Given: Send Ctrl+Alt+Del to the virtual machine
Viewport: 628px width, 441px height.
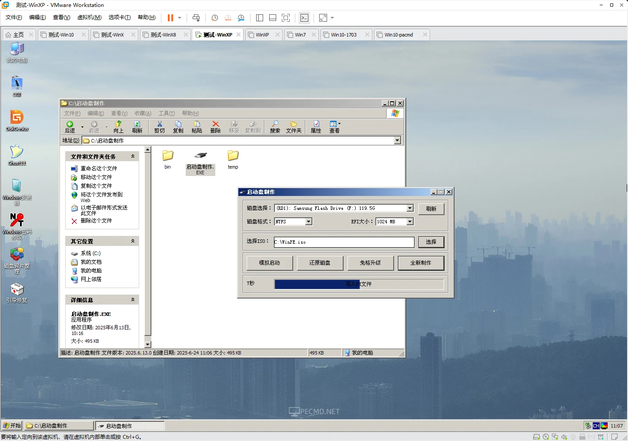Looking at the screenshot, I should [196, 18].
